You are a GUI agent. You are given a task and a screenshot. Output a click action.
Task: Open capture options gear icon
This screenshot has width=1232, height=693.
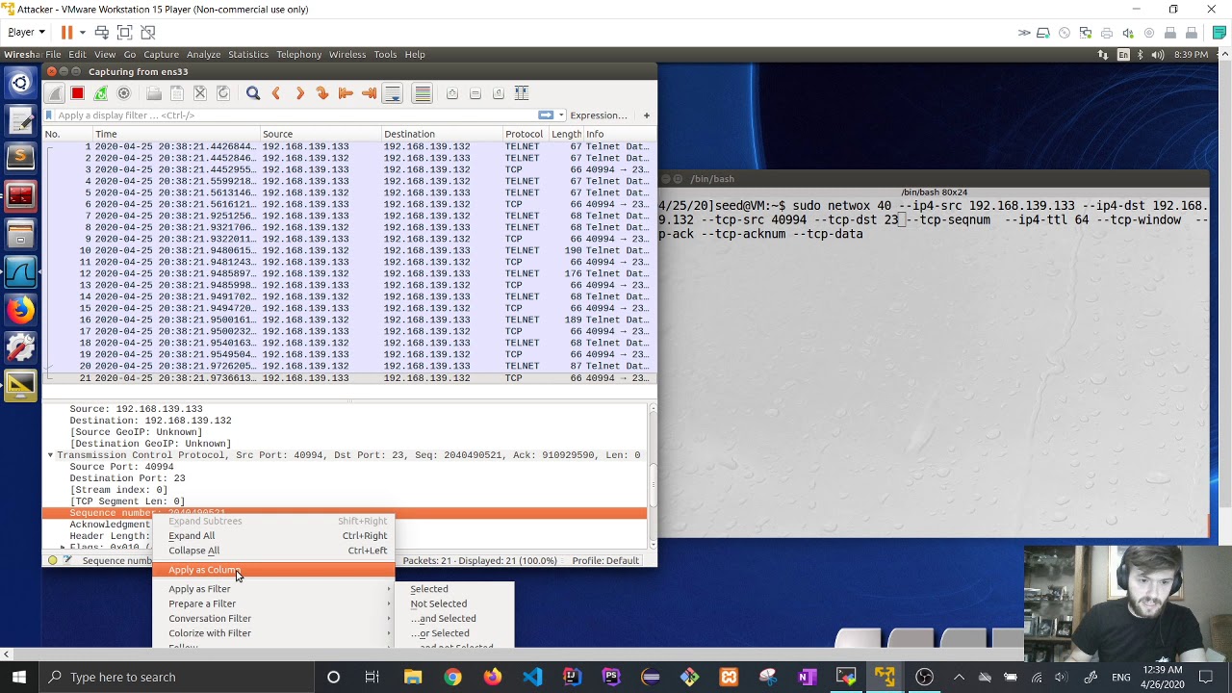pyautogui.click(x=123, y=93)
